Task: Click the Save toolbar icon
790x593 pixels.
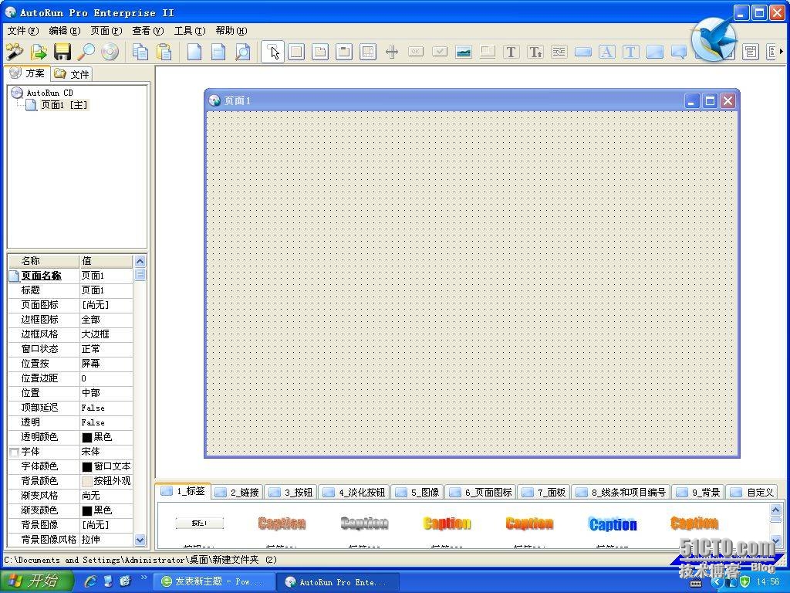Action: click(x=62, y=52)
